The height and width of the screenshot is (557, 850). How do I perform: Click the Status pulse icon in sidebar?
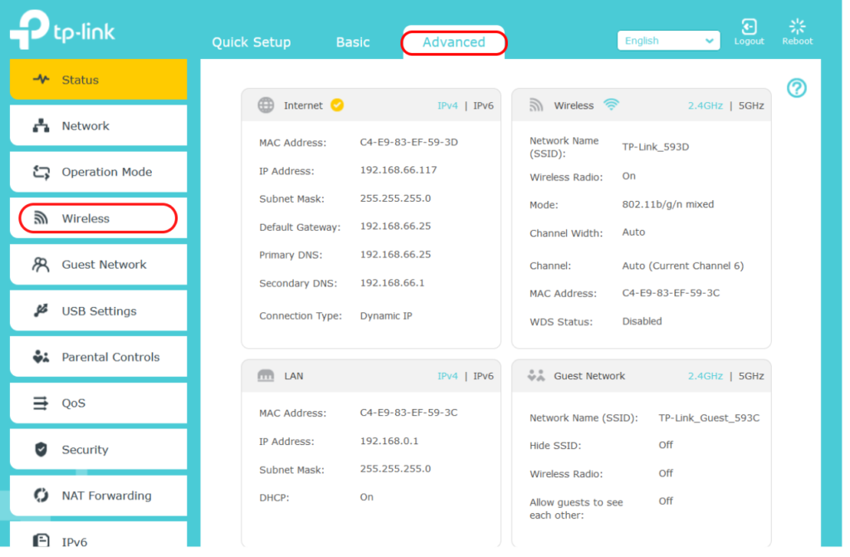pyautogui.click(x=41, y=79)
